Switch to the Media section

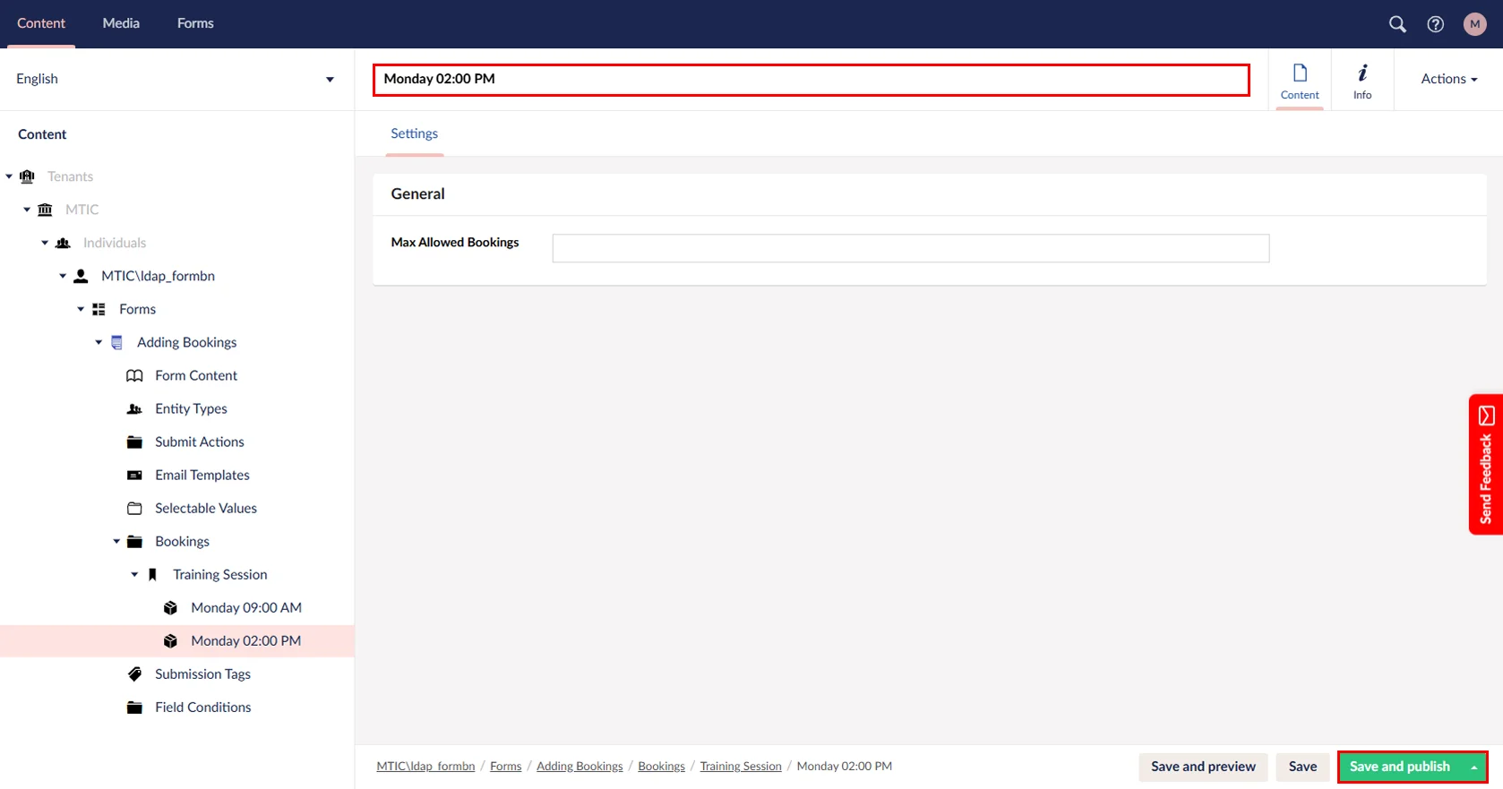coord(121,23)
